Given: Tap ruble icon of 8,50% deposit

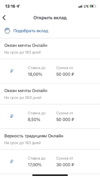Looking at the screenshot, I should tap(12, 116).
